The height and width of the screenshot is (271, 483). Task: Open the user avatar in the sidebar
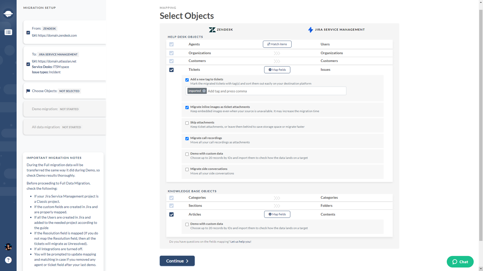pyautogui.click(x=8, y=247)
